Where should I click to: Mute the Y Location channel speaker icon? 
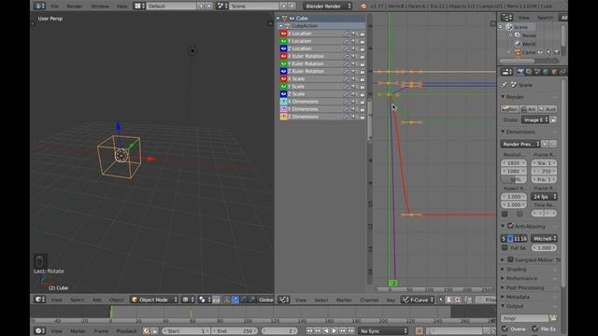(x=353, y=41)
